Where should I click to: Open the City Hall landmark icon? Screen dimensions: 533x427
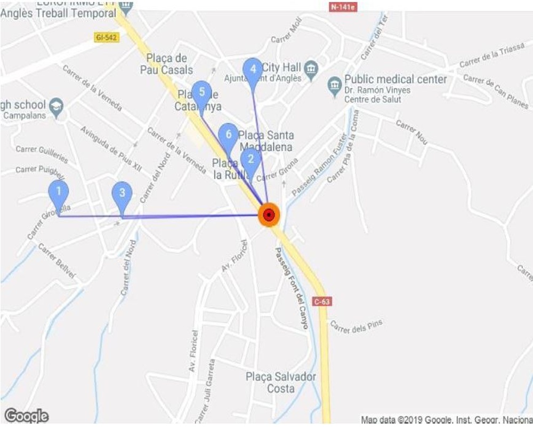(311, 71)
